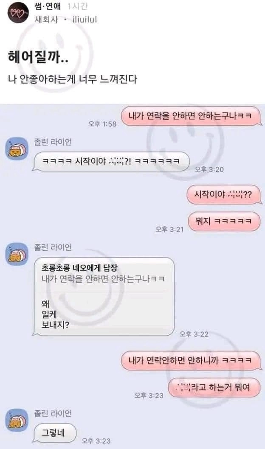265x449 pixels.
Task: Open the 썸·연애 board link
Action: pyautogui.click(x=48, y=7)
